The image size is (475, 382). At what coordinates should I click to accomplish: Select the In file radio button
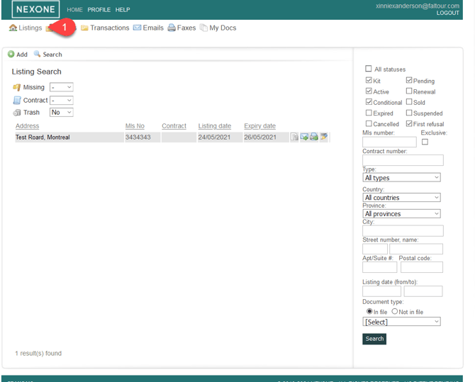click(369, 311)
